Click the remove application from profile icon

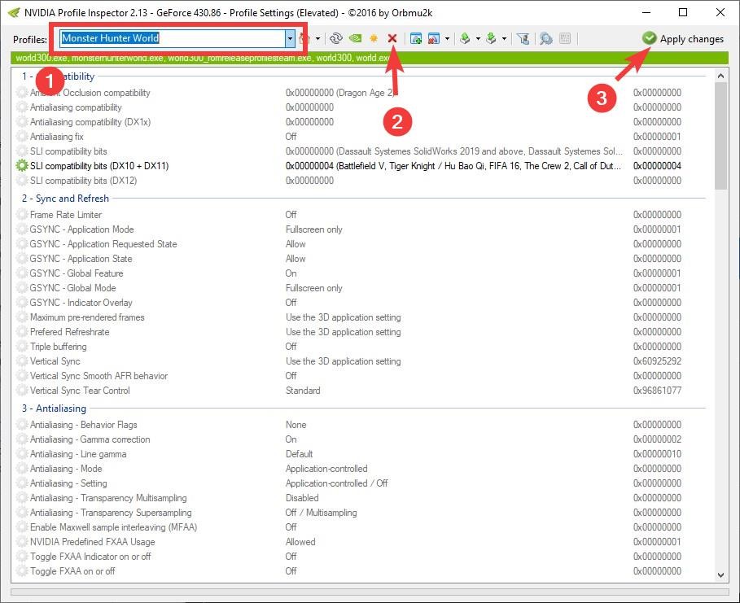click(434, 38)
